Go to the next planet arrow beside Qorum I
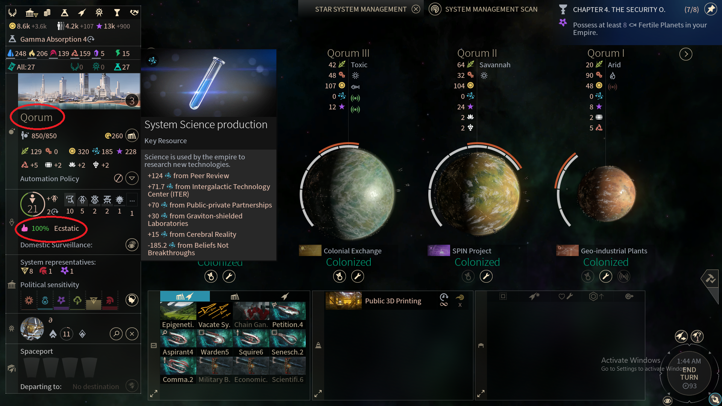 (x=686, y=54)
